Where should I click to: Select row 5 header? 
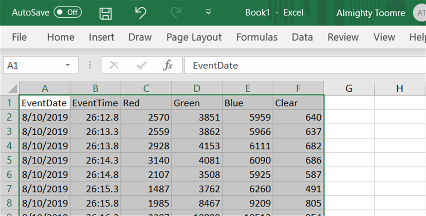(x=9, y=160)
